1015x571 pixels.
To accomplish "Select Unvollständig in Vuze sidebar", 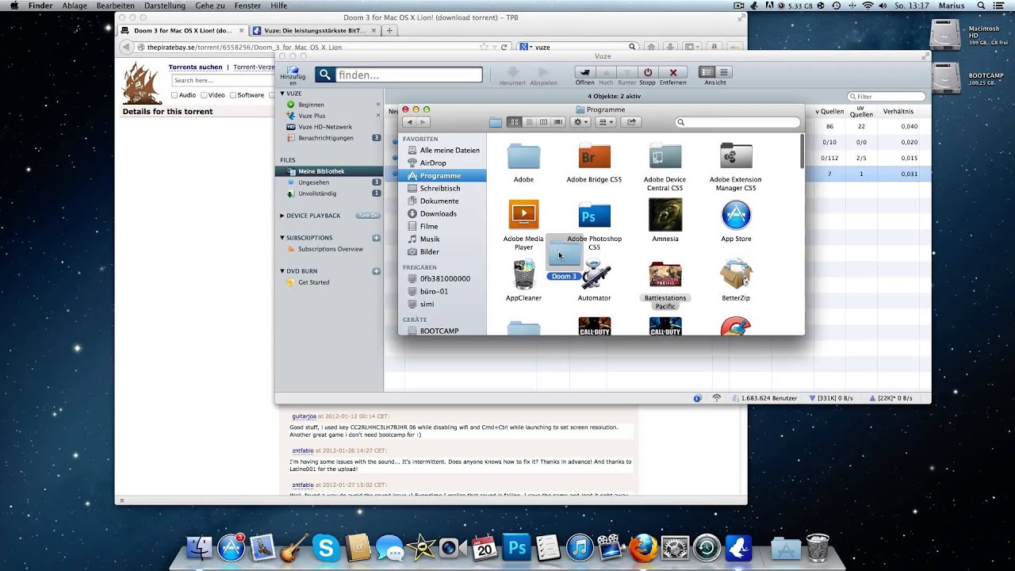I will (317, 194).
